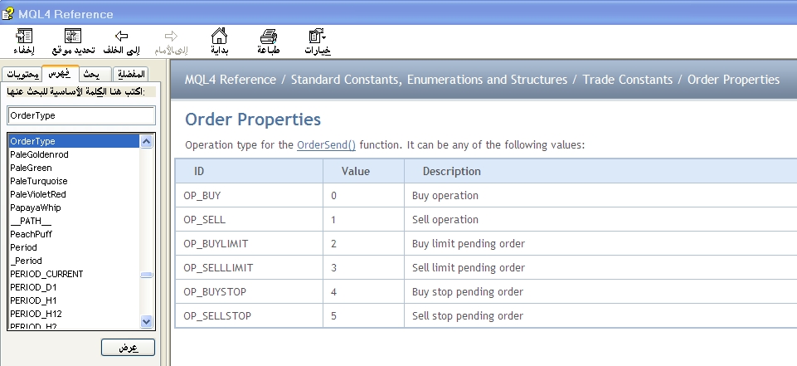Click the OP_BUY table cell
797x366 pixels.
(249, 195)
